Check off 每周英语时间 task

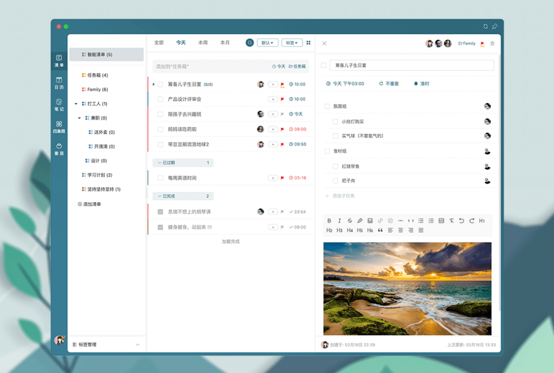(x=160, y=178)
